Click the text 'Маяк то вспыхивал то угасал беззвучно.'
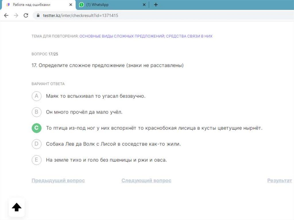The height and width of the screenshot is (220, 294). 96,96
